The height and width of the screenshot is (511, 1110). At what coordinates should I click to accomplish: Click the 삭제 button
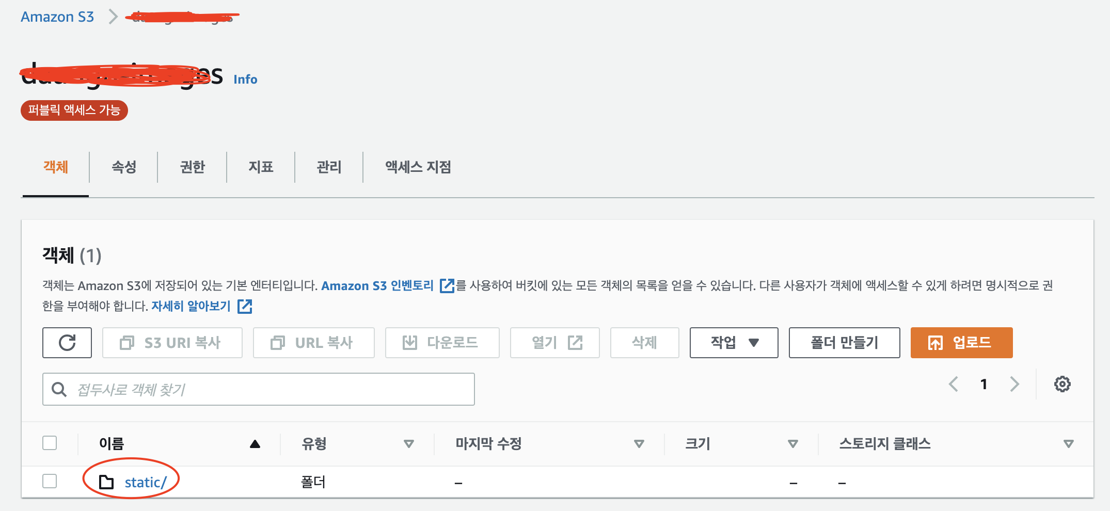(645, 343)
